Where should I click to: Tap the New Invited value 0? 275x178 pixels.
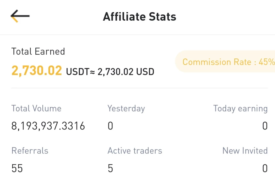tap(265, 168)
